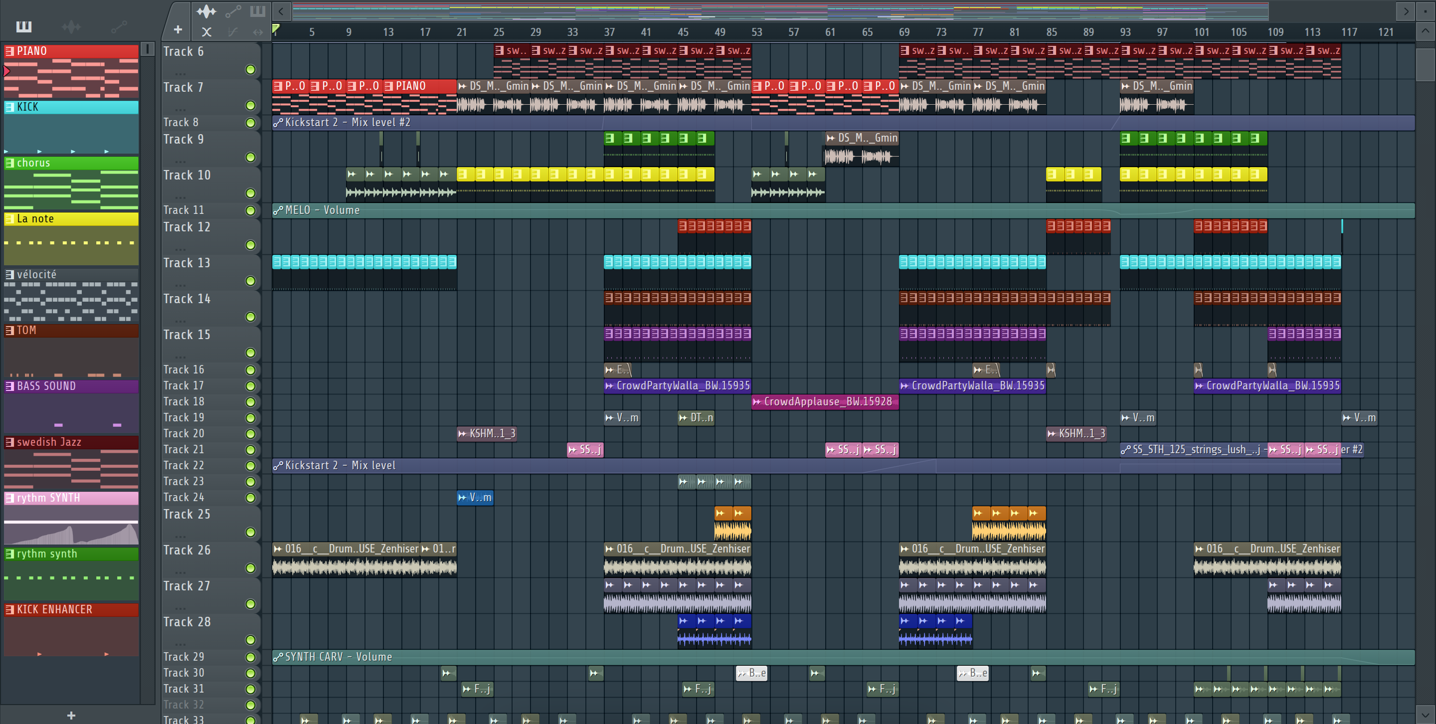
Task: Click the PIANO pattern icon in the picker
Action: [9, 51]
